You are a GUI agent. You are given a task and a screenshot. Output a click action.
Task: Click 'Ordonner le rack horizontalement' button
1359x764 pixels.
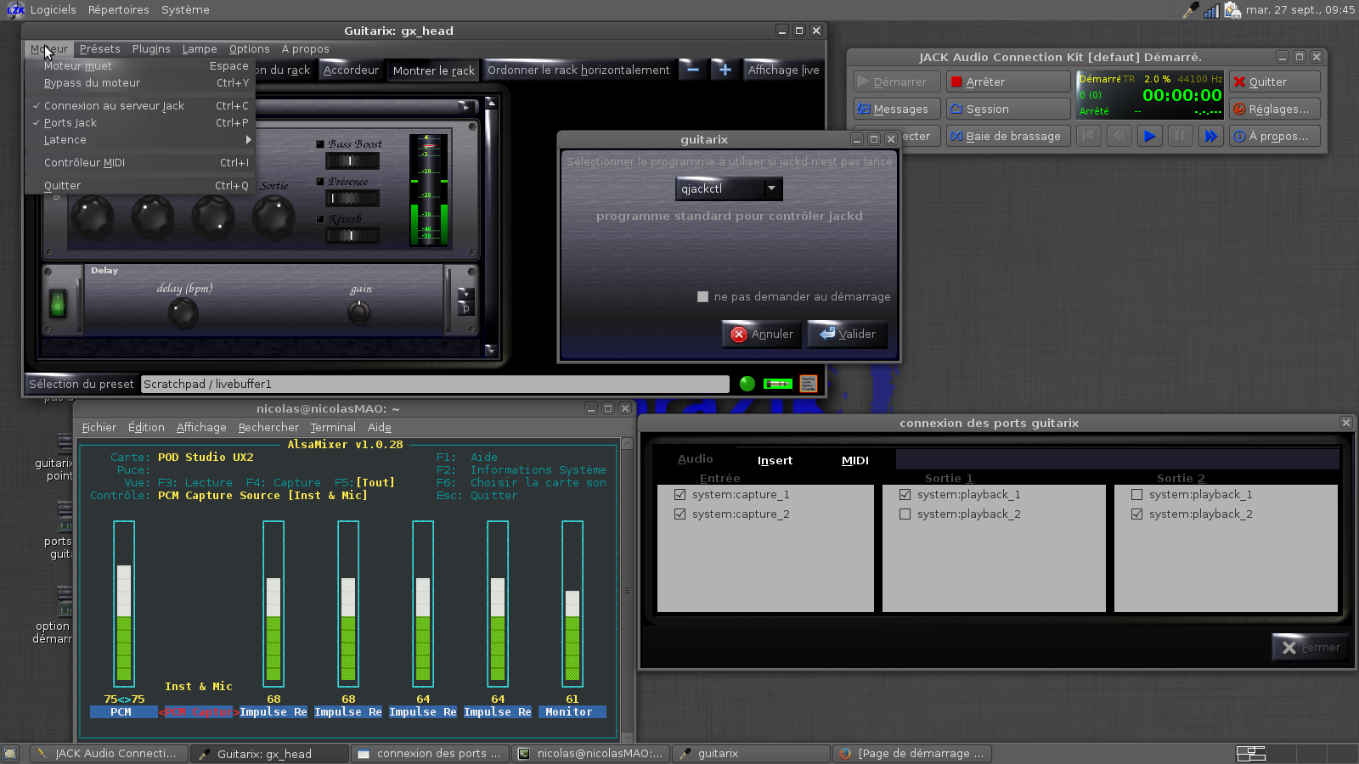[578, 70]
